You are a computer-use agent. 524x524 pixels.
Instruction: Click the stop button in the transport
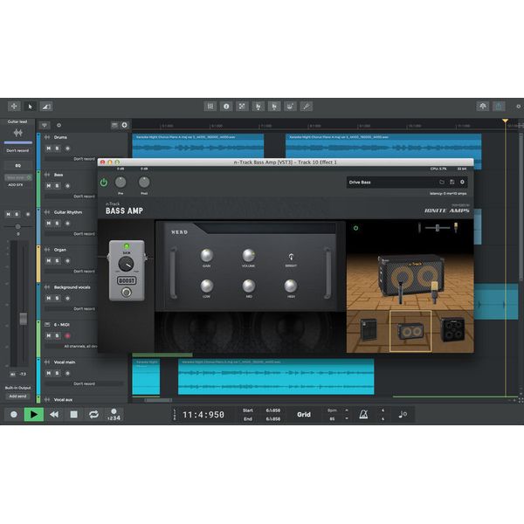point(74,414)
